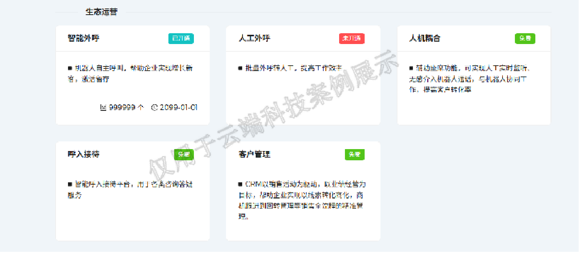This screenshot has width=579, height=253.
Task: Click the 人机耦合 description text
Action: click(469, 79)
